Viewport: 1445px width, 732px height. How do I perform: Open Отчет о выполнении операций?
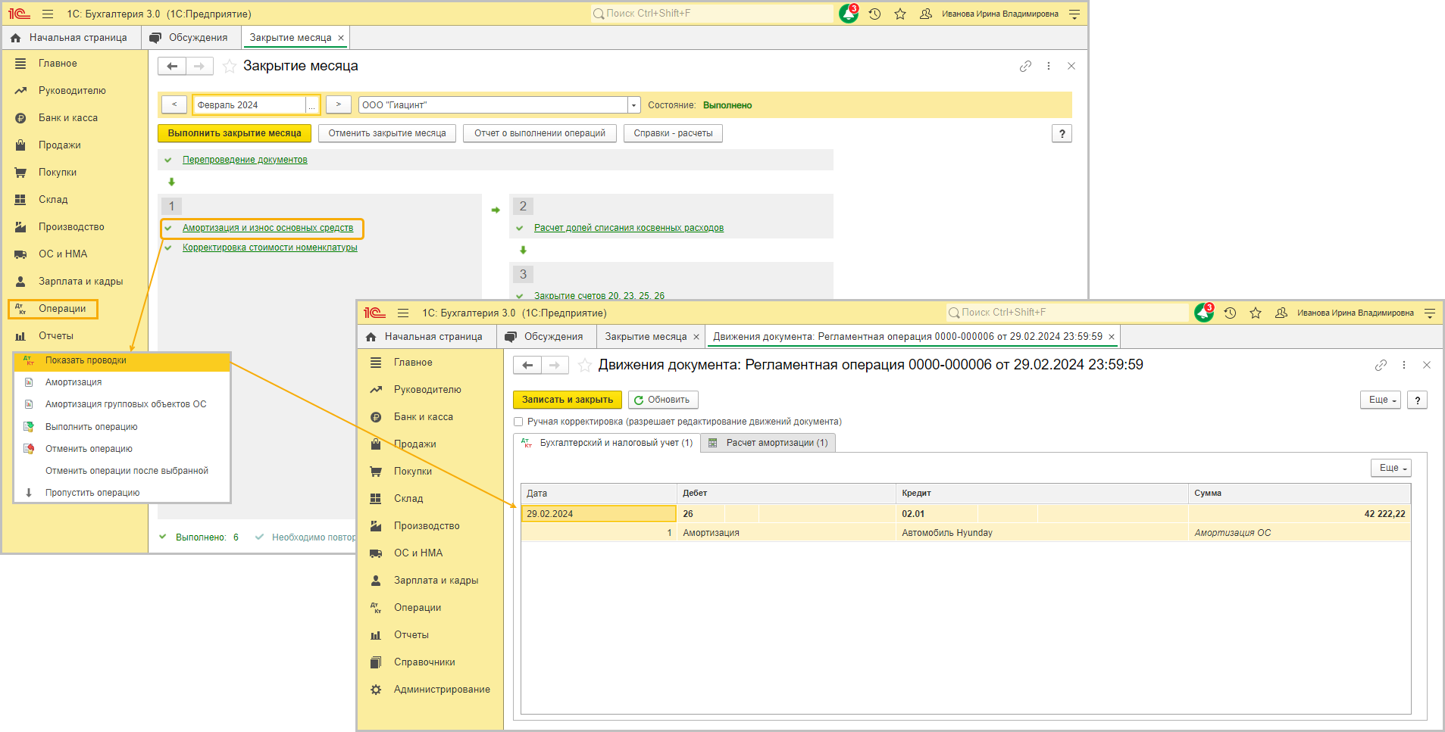[x=540, y=133]
